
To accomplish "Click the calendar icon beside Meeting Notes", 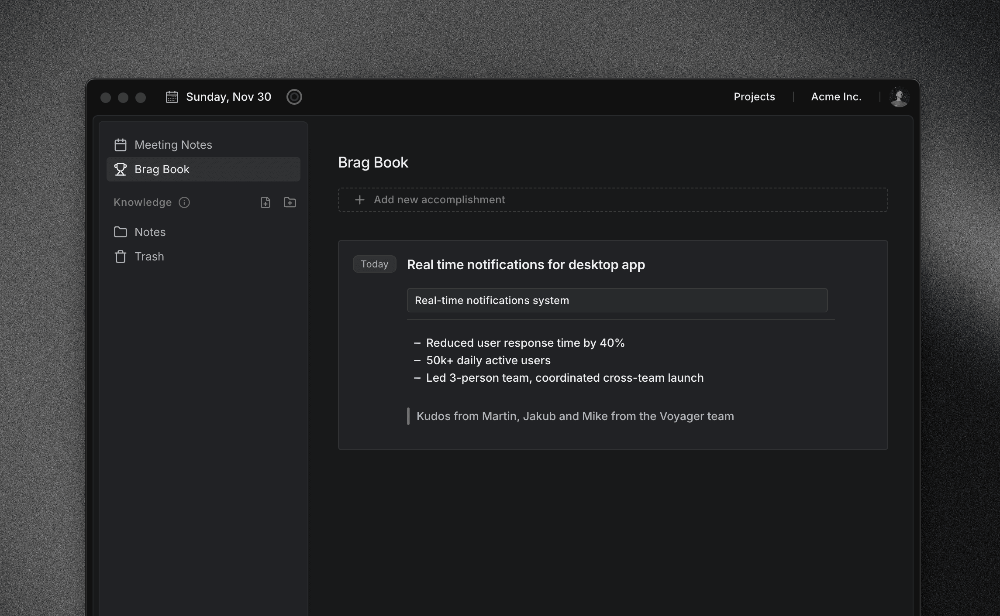I will 121,144.
